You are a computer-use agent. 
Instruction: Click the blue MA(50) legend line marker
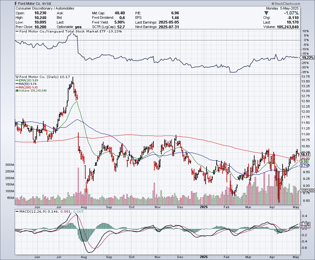[x=17, y=84]
